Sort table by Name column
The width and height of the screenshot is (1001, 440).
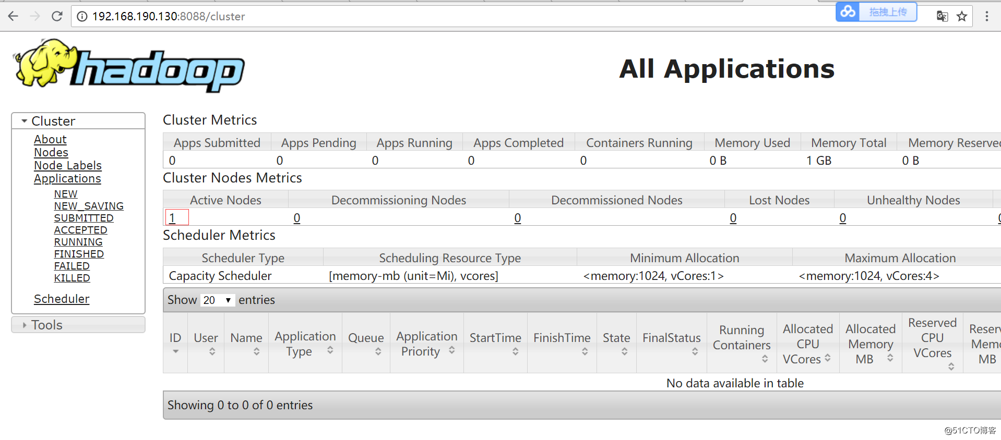[x=246, y=343]
